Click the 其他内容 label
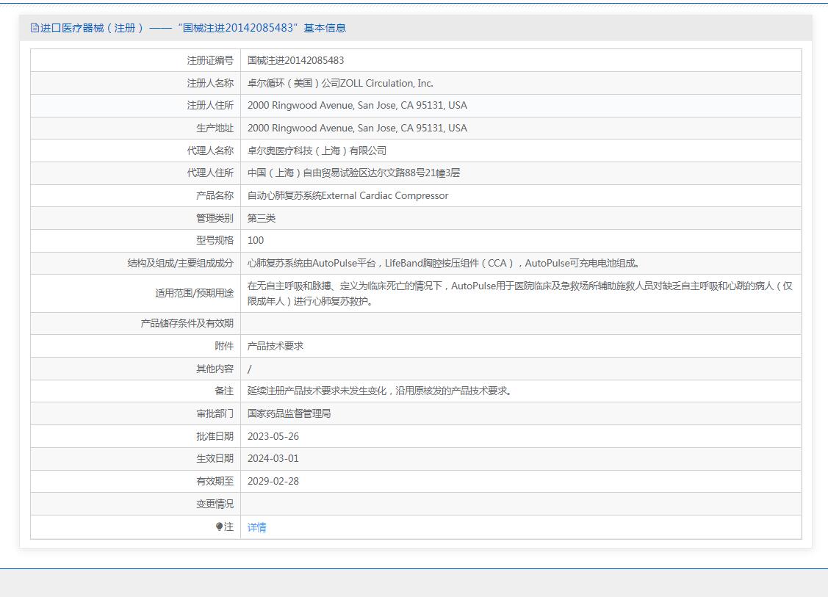The height and width of the screenshot is (597, 828). 215,369
